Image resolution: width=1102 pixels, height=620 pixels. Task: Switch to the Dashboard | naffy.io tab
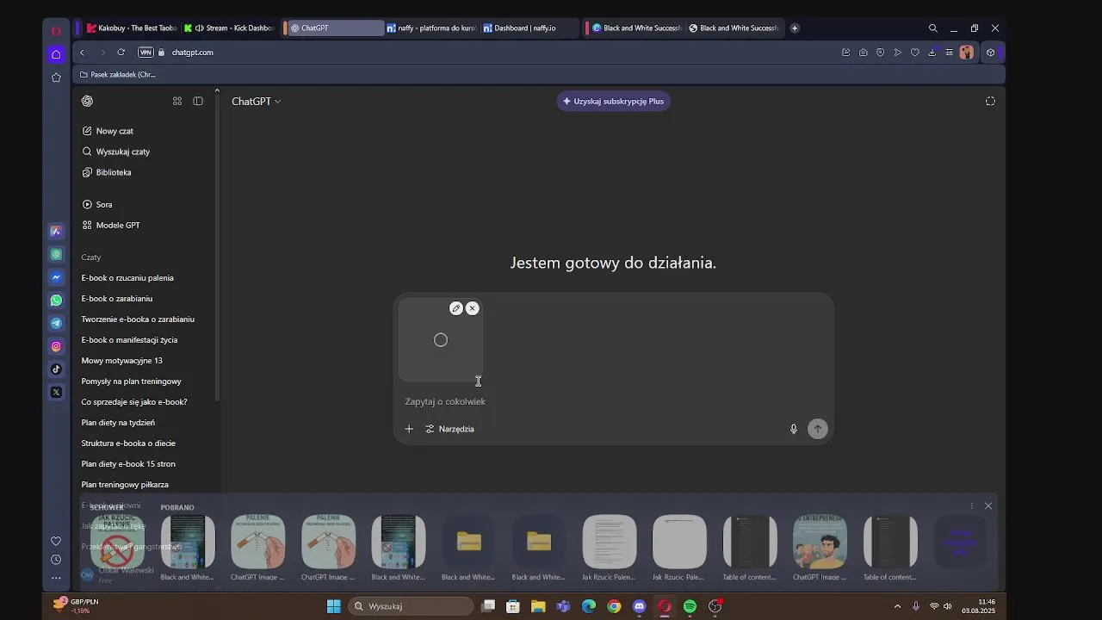(529, 28)
